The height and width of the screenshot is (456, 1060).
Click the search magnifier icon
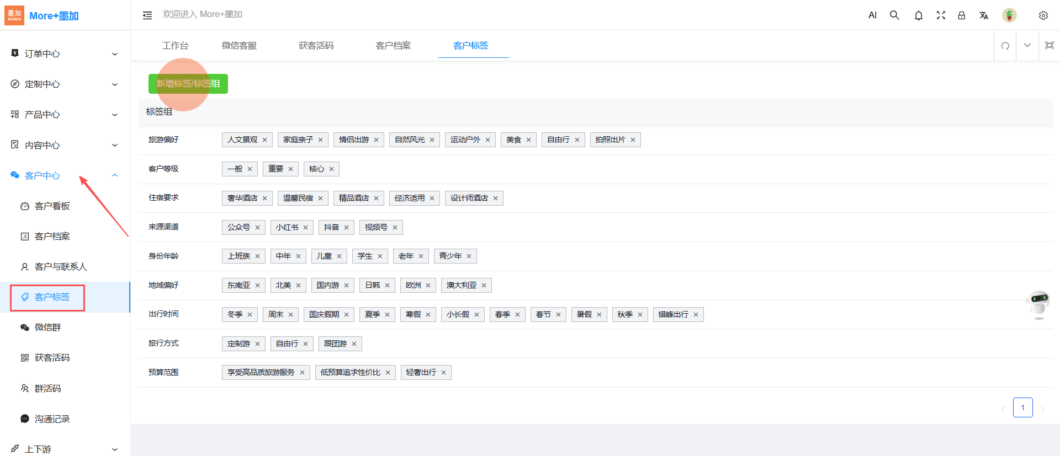point(894,15)
